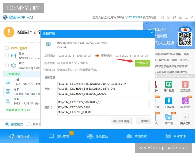The height and width of the screenshot is (156, 195).
Task: Open news link about 英雄联盟 卡顿
Action: [x=173, y=66]
